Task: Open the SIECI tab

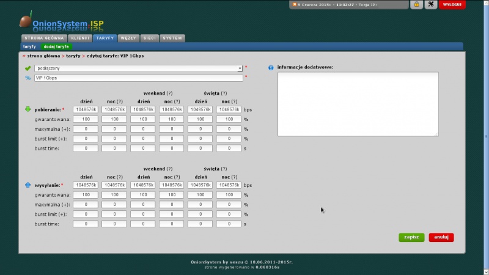Action: click(149, 38)
